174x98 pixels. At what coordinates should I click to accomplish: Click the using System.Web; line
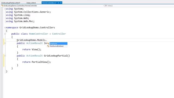[x=17, y=18]
